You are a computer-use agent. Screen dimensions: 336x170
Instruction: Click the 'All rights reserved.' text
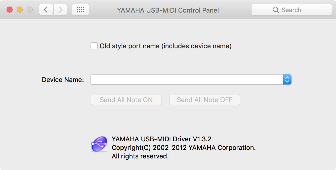[140, 156]
